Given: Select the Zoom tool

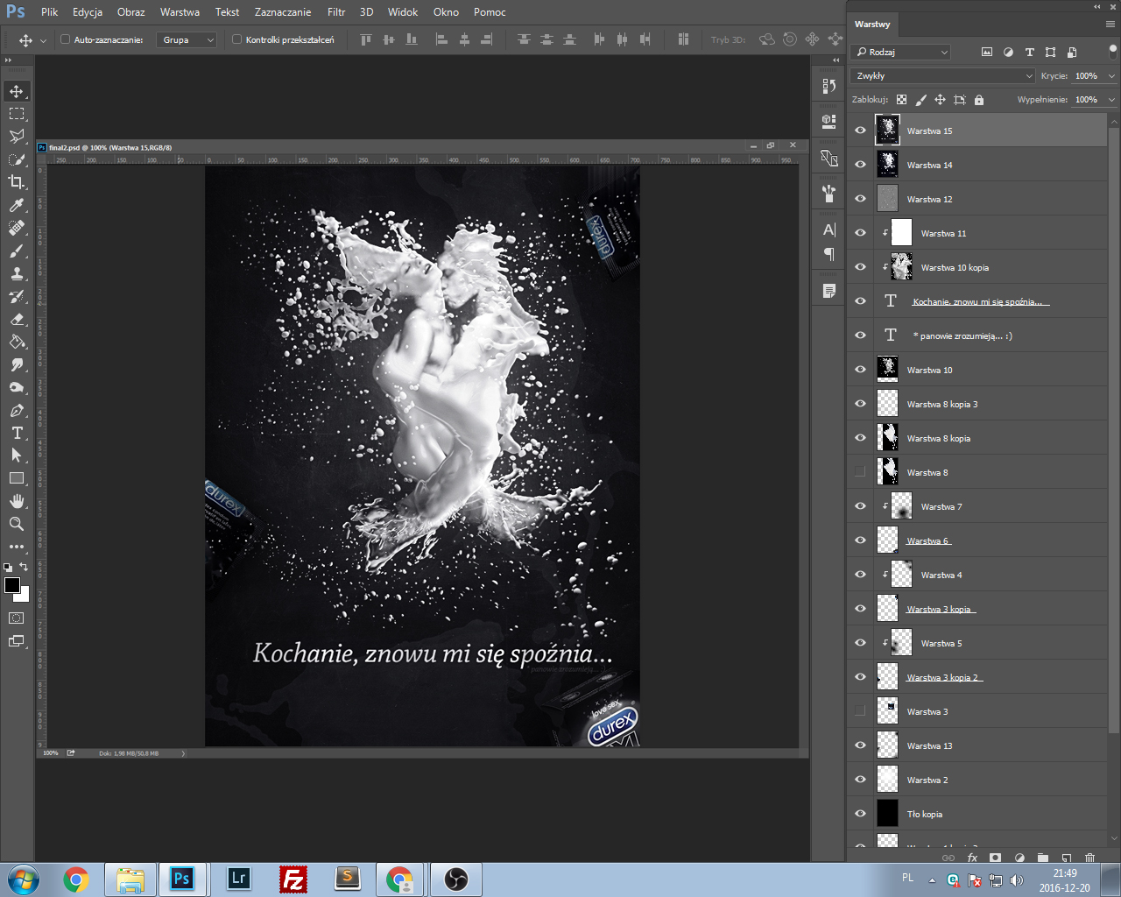Looking at the screenshot, I should (17, 524).
